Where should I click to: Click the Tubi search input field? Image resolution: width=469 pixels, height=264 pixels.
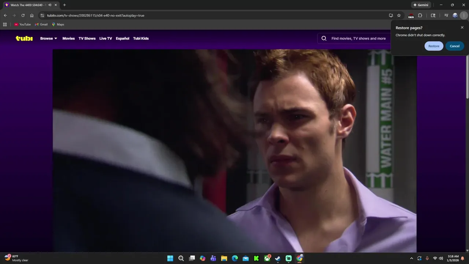[x=359, y=38]
